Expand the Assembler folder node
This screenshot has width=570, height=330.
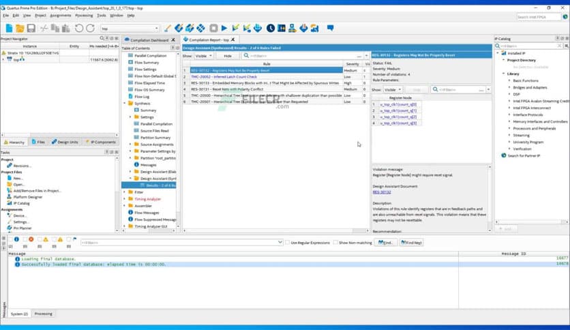click(125, 206)
